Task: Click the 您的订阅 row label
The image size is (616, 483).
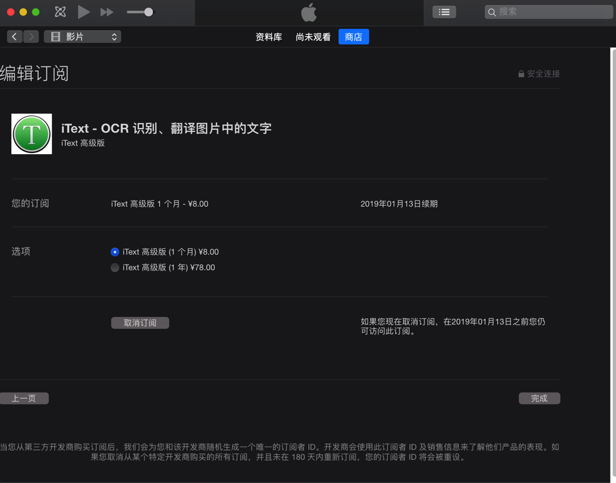Action: coord(30,203)
